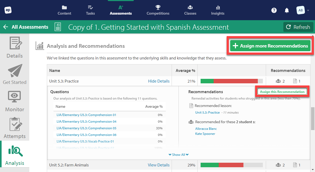The width and height of the screenshot is (315, 172).
Task: Go back to All Assessments
Action: point(26,27)
